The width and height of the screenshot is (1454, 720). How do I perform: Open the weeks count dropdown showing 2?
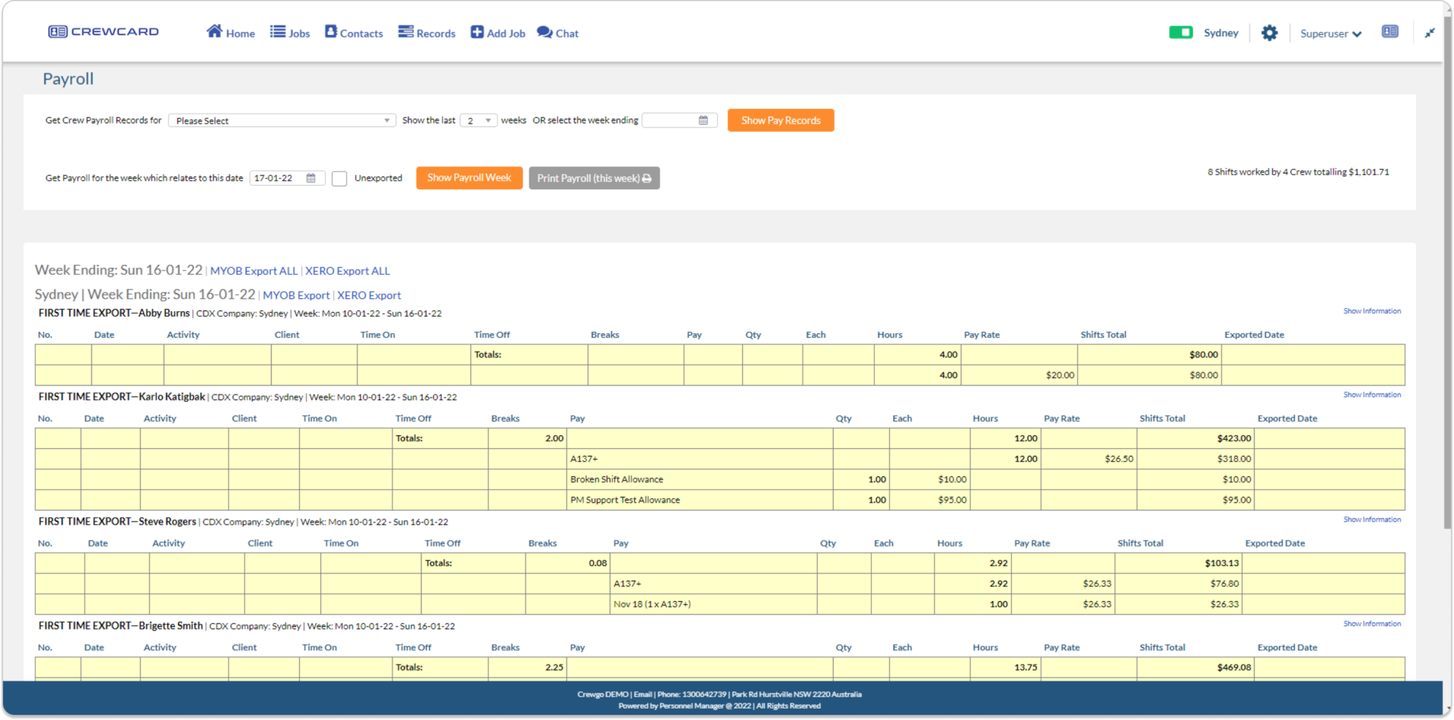tap(478, 120)
